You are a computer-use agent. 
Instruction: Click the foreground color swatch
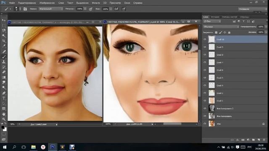(3, 127)
